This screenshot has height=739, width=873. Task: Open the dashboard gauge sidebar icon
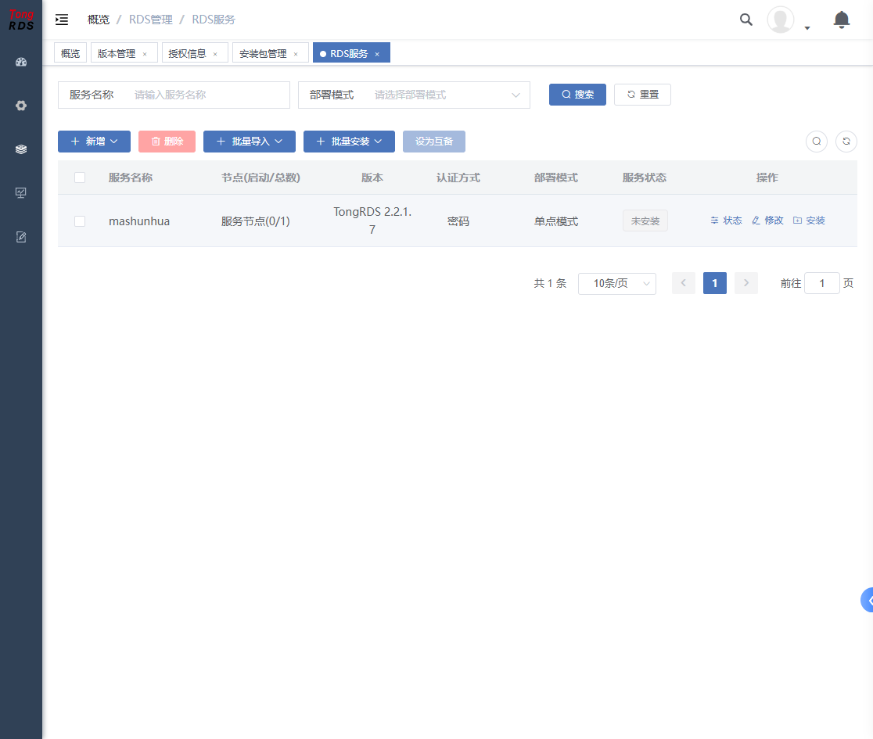[21, 62]
